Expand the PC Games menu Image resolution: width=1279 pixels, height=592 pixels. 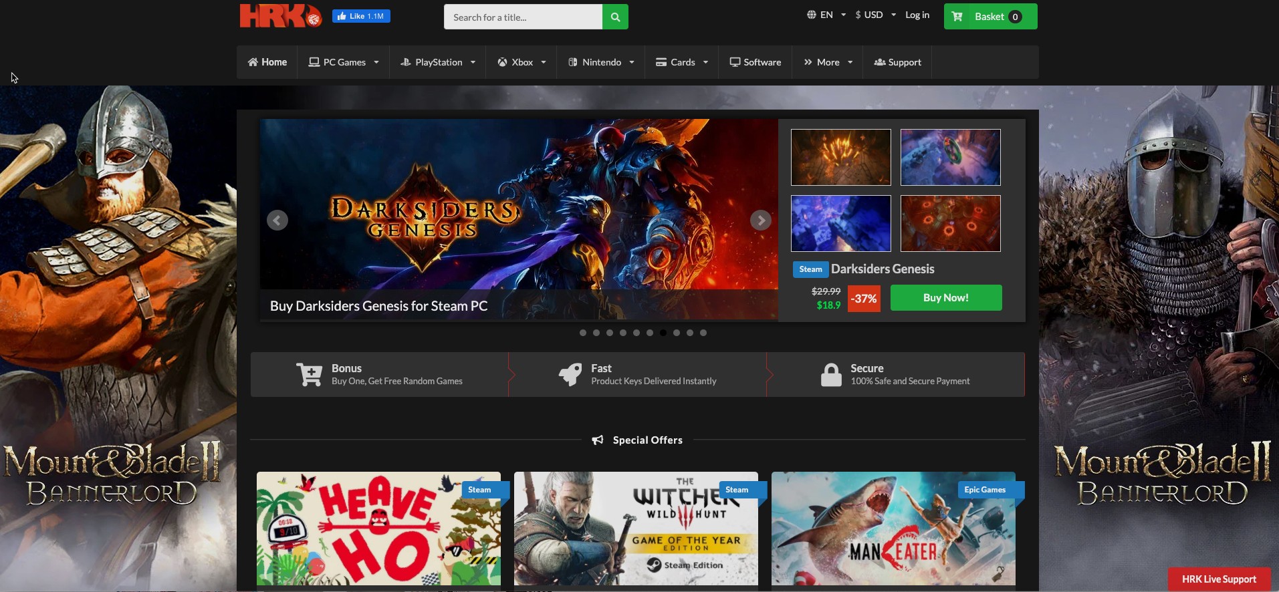pyautogui.click(x=344, y=62)
